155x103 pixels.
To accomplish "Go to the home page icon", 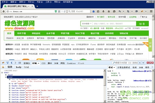I will (109, 11).
